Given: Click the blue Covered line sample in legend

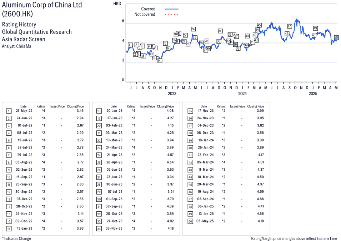Looking at the screenshot, I should click(x=172, y=9).
